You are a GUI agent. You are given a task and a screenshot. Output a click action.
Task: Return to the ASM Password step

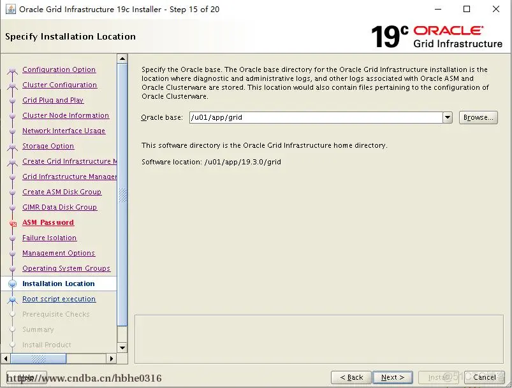[48, 222]
